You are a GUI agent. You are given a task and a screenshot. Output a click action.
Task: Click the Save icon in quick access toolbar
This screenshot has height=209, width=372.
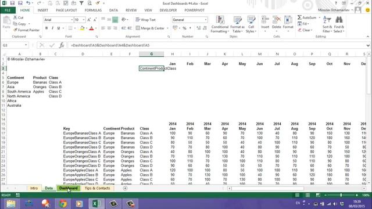pos(12,3)
